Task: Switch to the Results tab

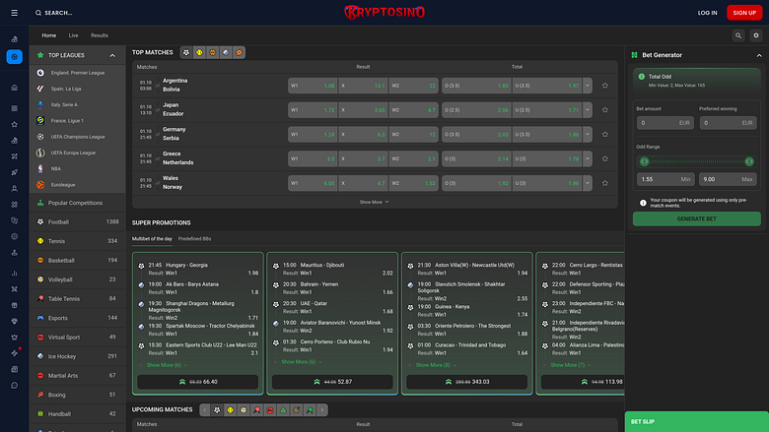Action: click(100, 35)
